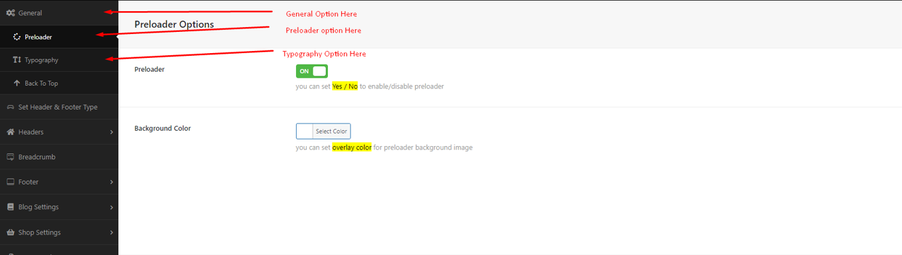Viewport: 902px width, 255px height.
Task: Click the Background Color white swatch
Action: [305, 131]
